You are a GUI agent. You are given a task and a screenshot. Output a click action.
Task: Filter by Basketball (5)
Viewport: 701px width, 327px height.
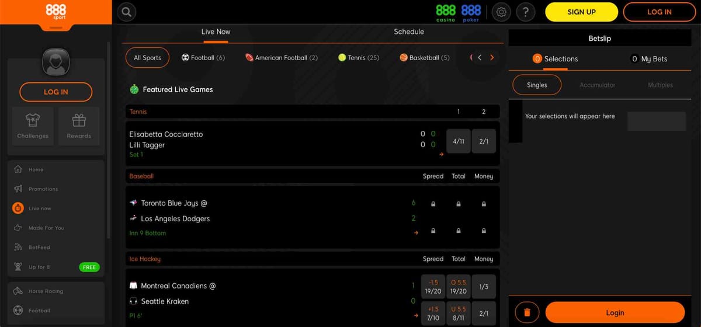425,58
